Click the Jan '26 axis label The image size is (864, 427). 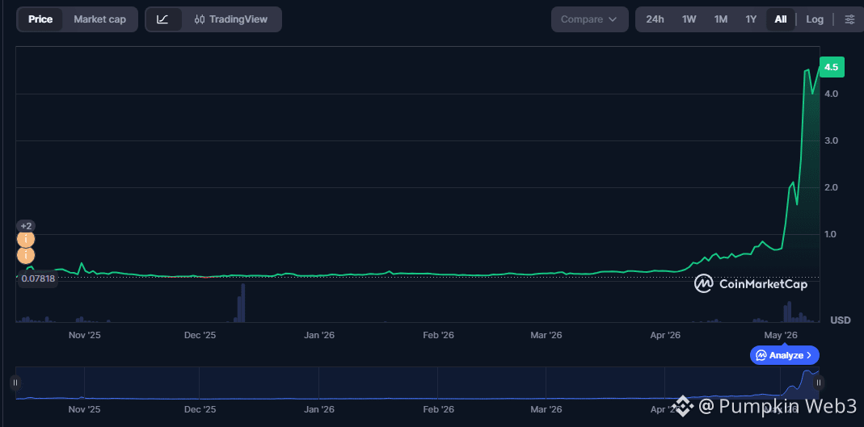319,335
